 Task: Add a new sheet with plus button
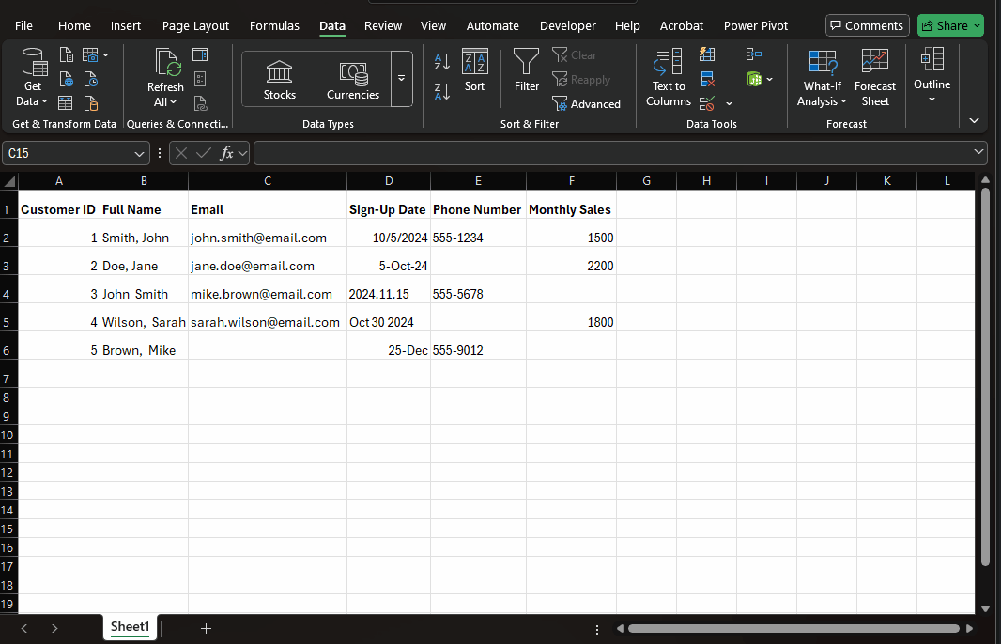coord(206,628)
